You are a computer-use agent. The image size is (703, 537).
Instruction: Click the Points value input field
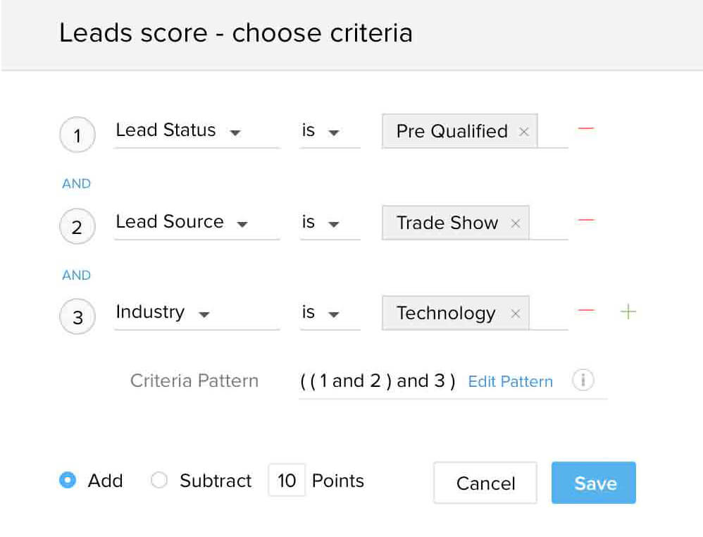pyautogui.click(x=287, y=480)
